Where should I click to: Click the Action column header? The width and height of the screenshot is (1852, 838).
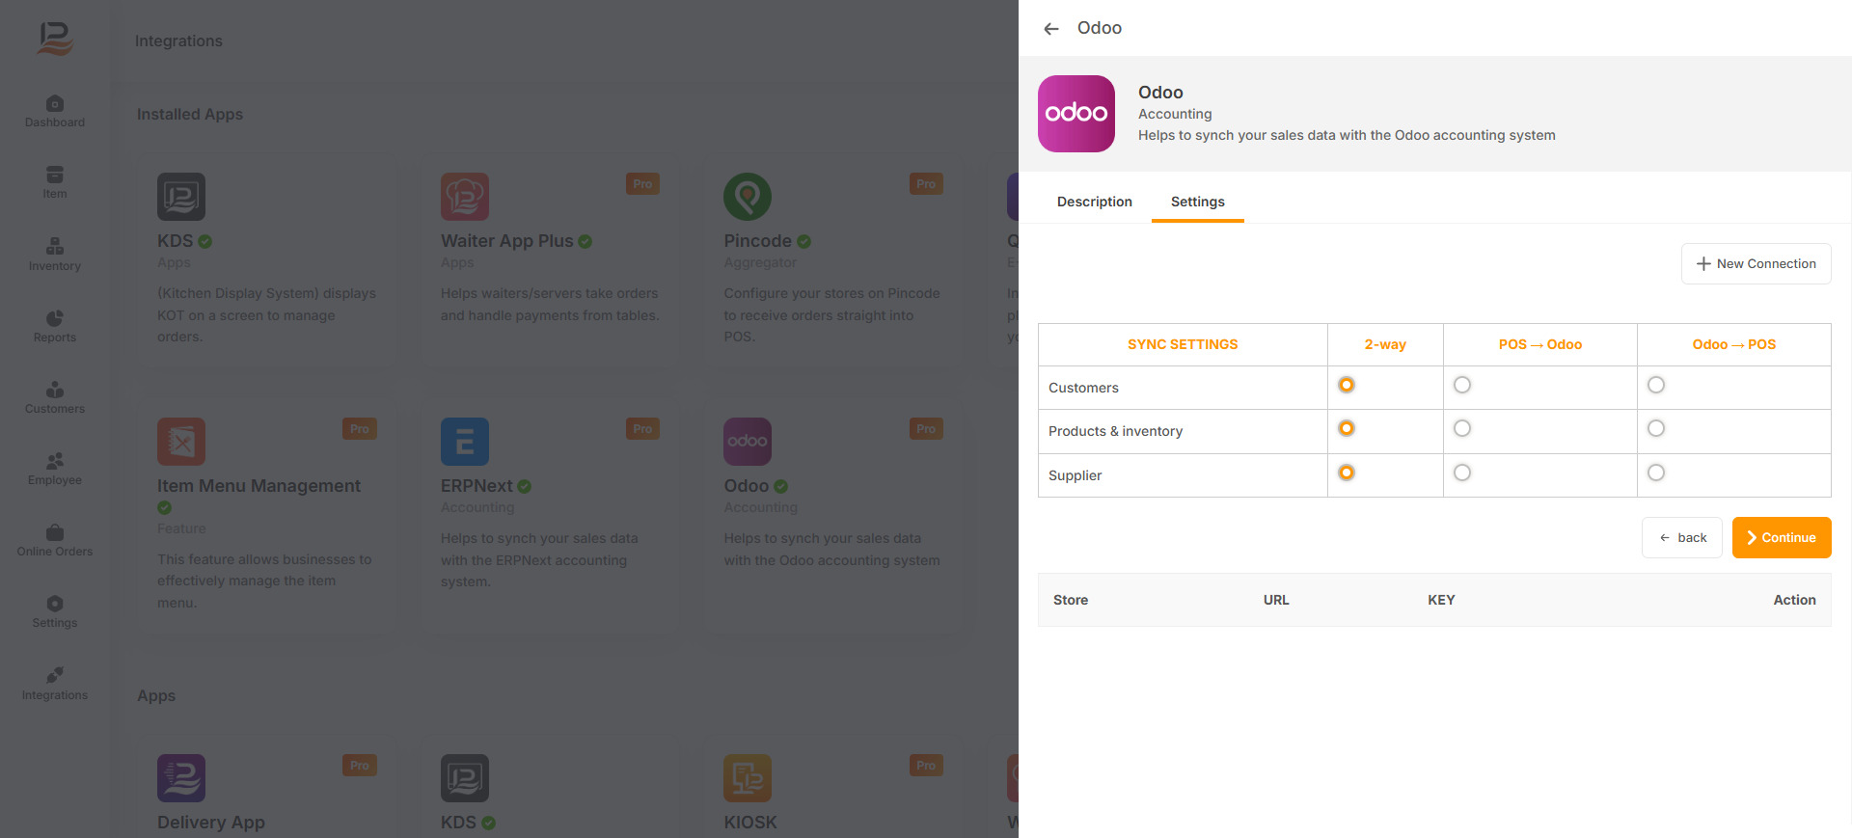[1794, 600]
